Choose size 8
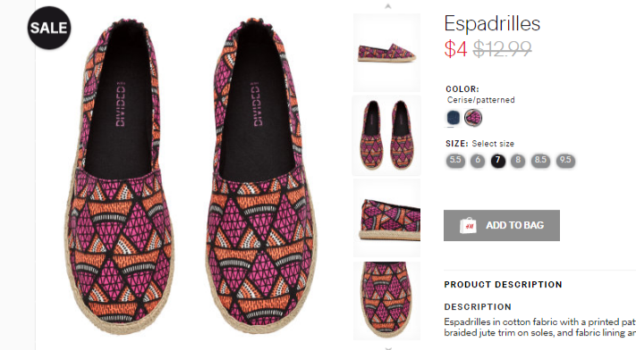This screenshot has width=636, height=350. pos(518,161)
